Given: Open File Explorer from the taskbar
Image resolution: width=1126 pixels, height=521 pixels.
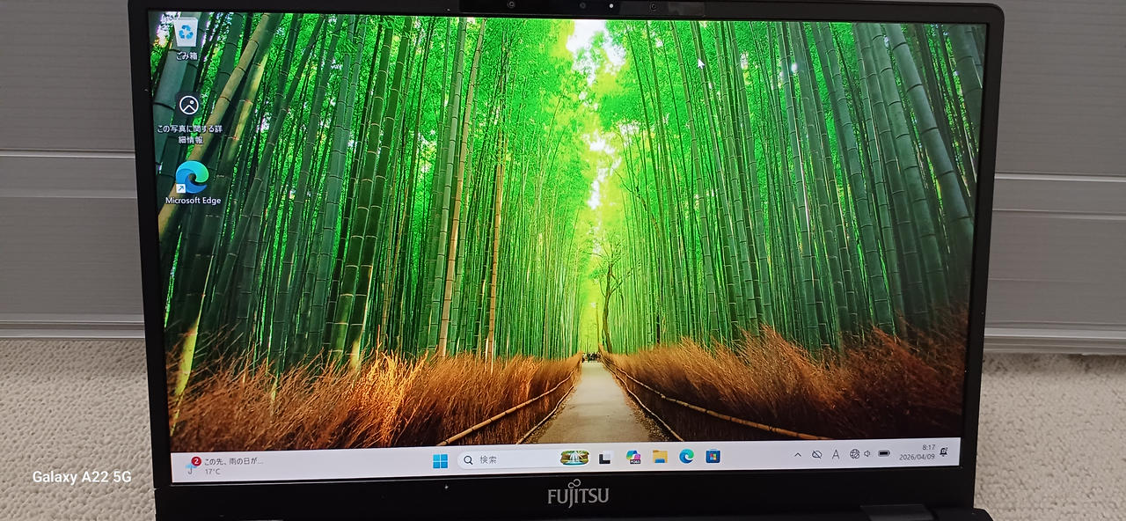Looking at the screenshot, I should (660, 456).
